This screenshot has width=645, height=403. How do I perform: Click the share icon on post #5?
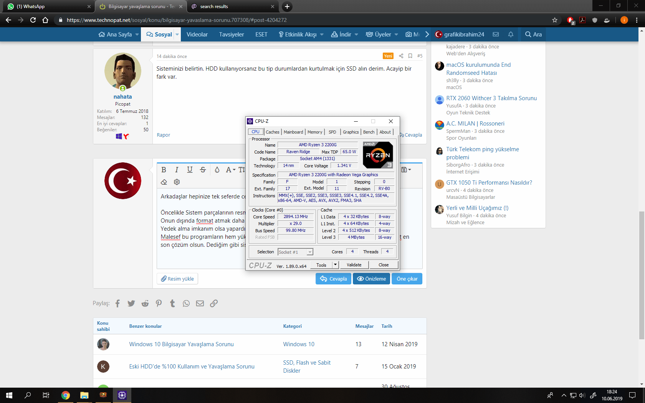pos(401,56)
